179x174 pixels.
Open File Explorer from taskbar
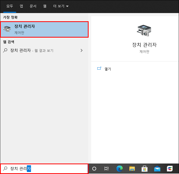tap(132, 169)
